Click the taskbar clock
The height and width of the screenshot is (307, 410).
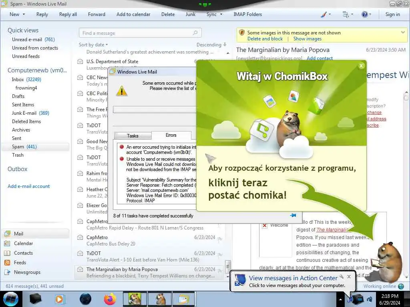tap(390, 299)
